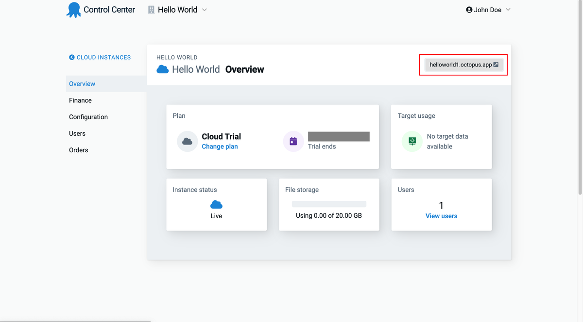Click the Change plan link
The height and width of the screenshot is (322, 583).
click(x=220, y=146)
